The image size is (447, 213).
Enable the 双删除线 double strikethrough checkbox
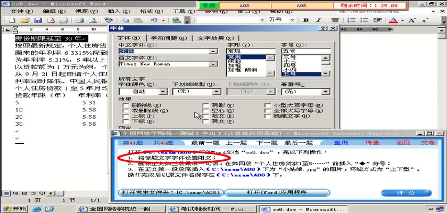[x=126, y=111]
